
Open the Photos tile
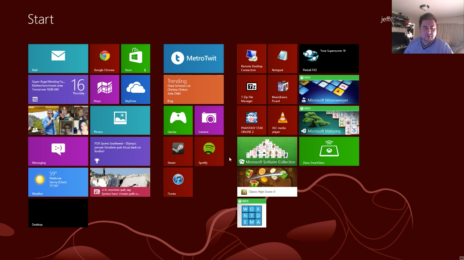pyautogui.click(x=120, y=120)
